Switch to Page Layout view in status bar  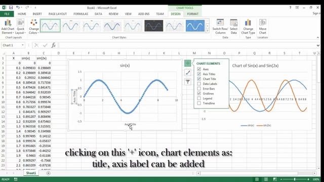266,179
